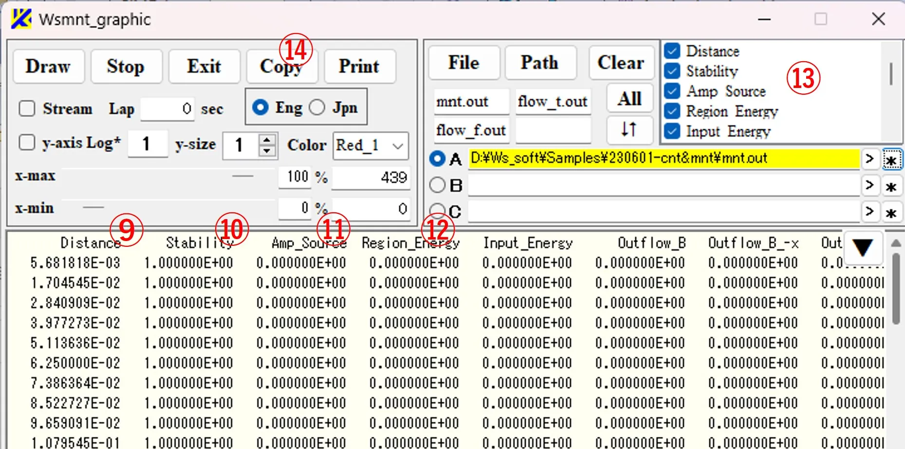Click the Distance value 5.681818E-03
The height and width of the screenshot is (449, 905).
click(x=75, y=263)
